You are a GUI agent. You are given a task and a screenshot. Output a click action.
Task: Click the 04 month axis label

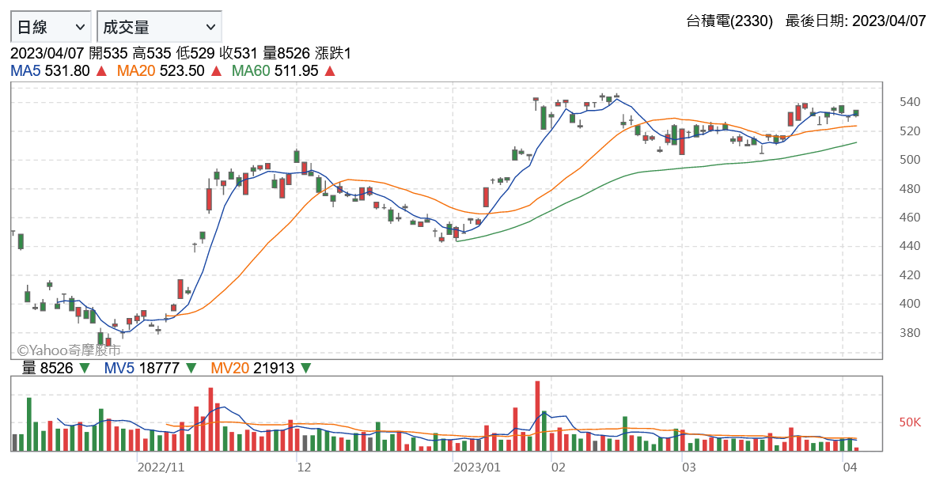pos(850,467)
